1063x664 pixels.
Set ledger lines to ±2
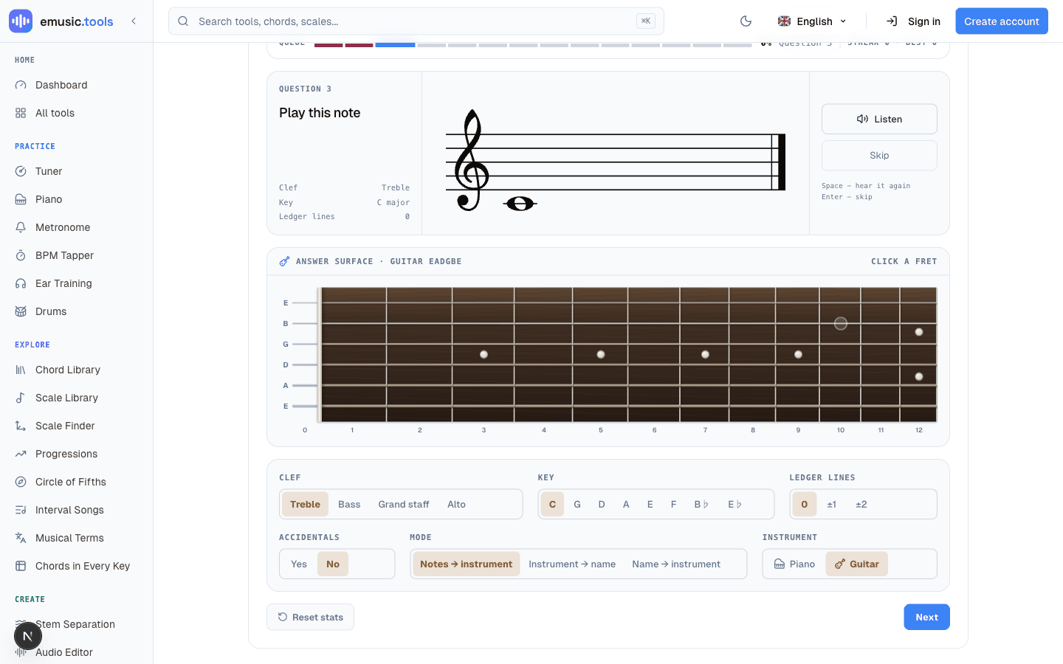pos(861,505)
